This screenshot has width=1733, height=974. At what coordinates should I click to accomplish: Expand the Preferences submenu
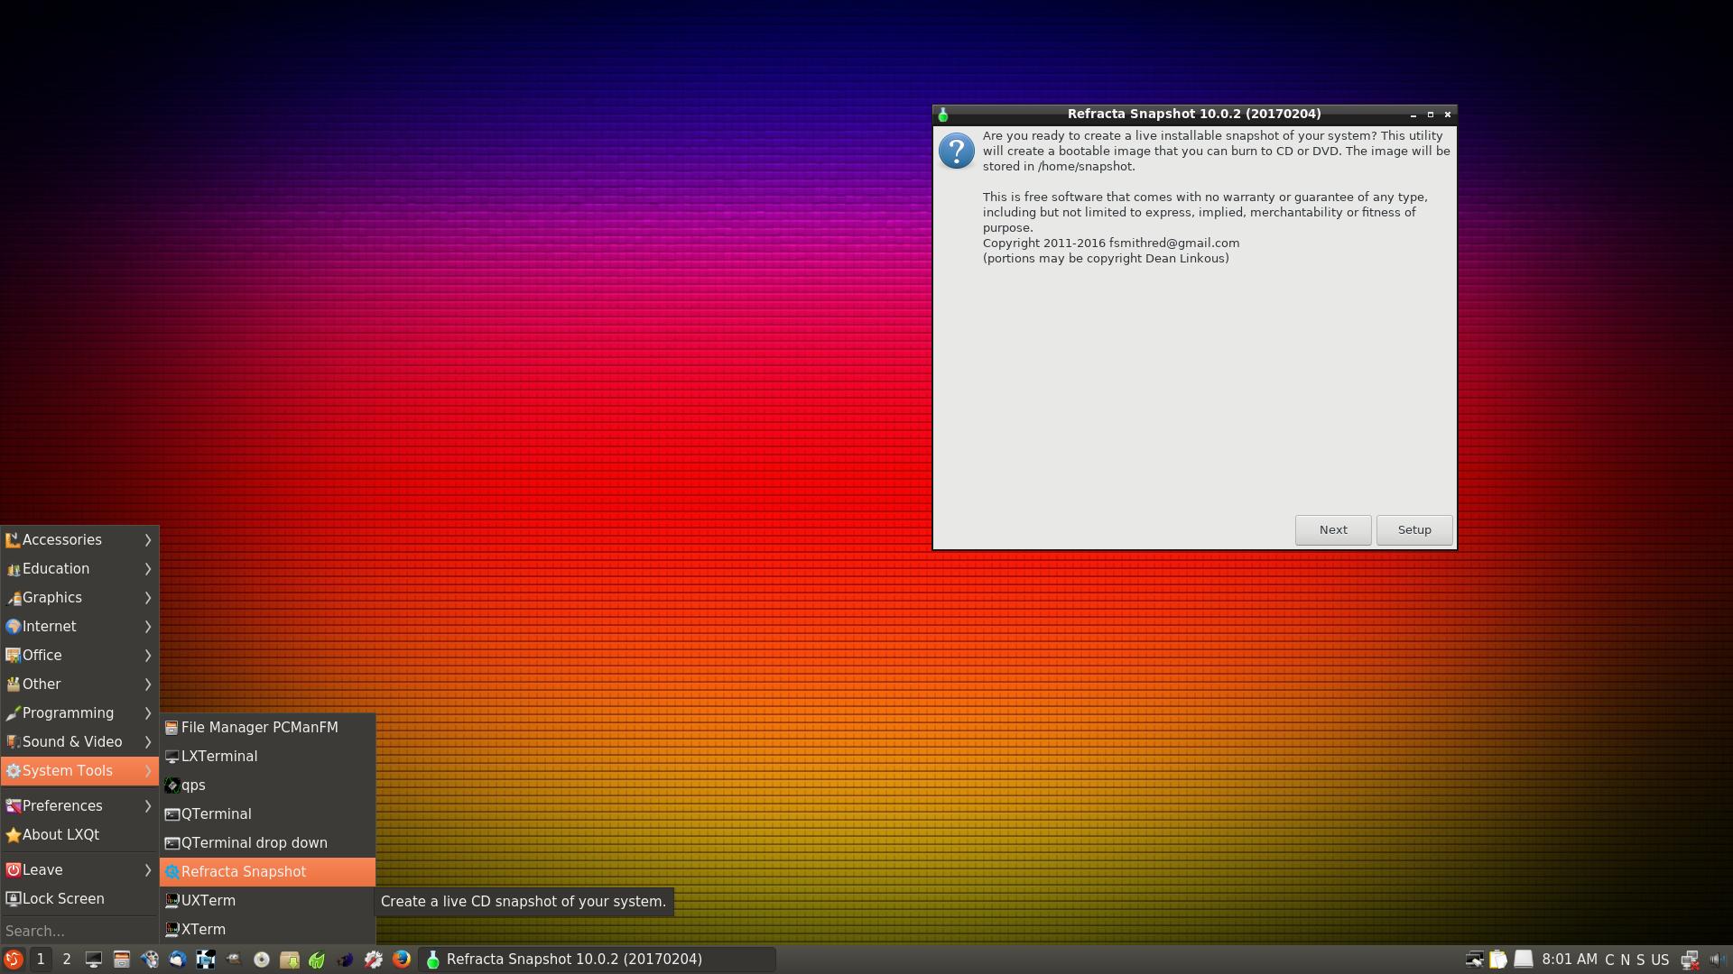[79, 806]
